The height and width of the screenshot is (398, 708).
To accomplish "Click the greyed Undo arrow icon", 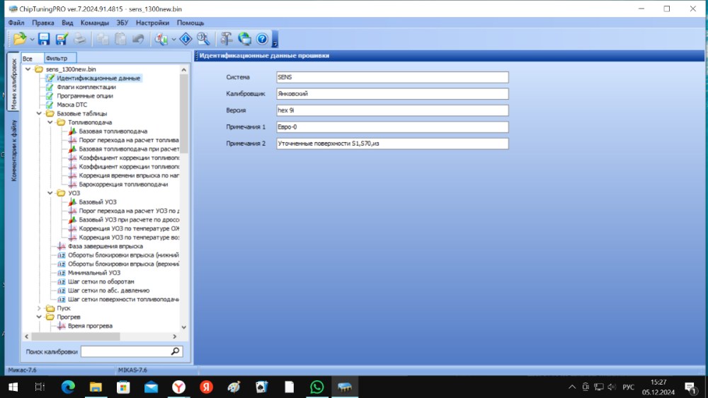I will point(138,39).
